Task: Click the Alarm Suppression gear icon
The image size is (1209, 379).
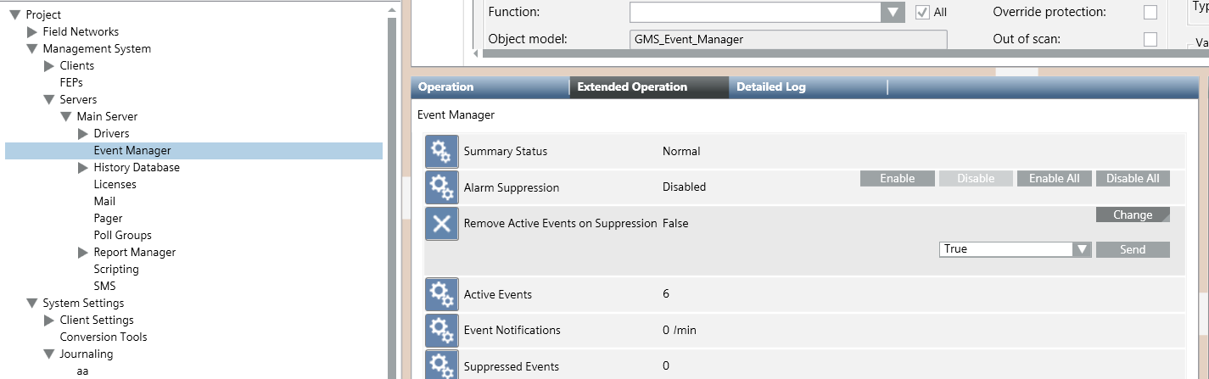Action: tap(441, 187)
